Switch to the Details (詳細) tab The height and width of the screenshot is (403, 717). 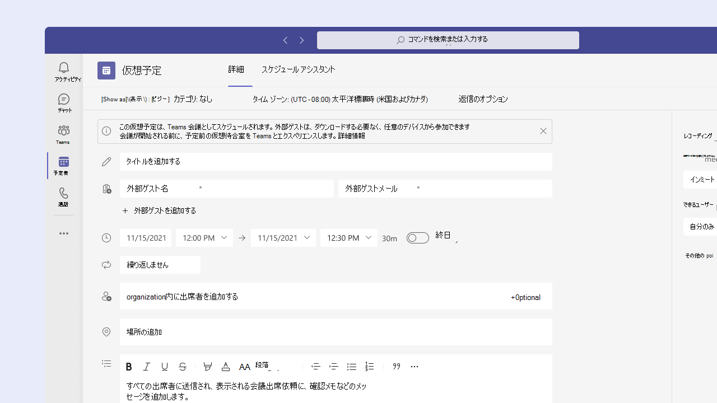(x=236, y=69)
